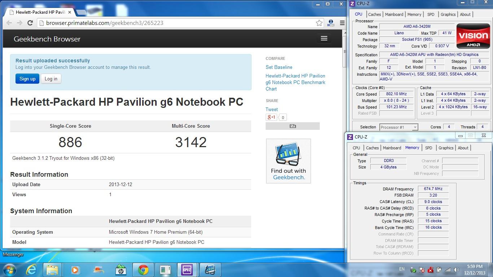The height and width of the screenshot is (277, 493).
Task: Open SPD tab in upper CPU-Z window
Action: pos(431,14)
